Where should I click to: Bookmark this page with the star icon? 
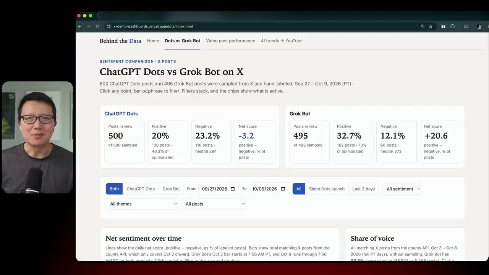click(x=431, y=26)
